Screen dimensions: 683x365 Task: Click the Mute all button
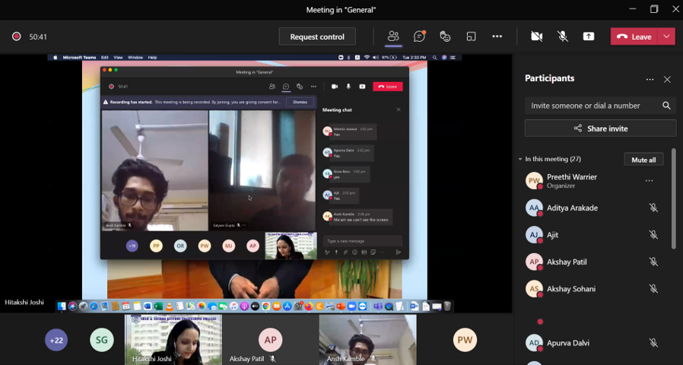(643, 160)
